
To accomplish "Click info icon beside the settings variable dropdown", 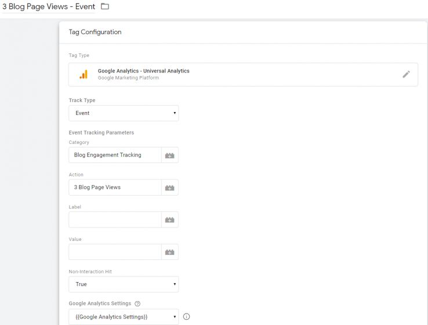I will tap(186, 317).
